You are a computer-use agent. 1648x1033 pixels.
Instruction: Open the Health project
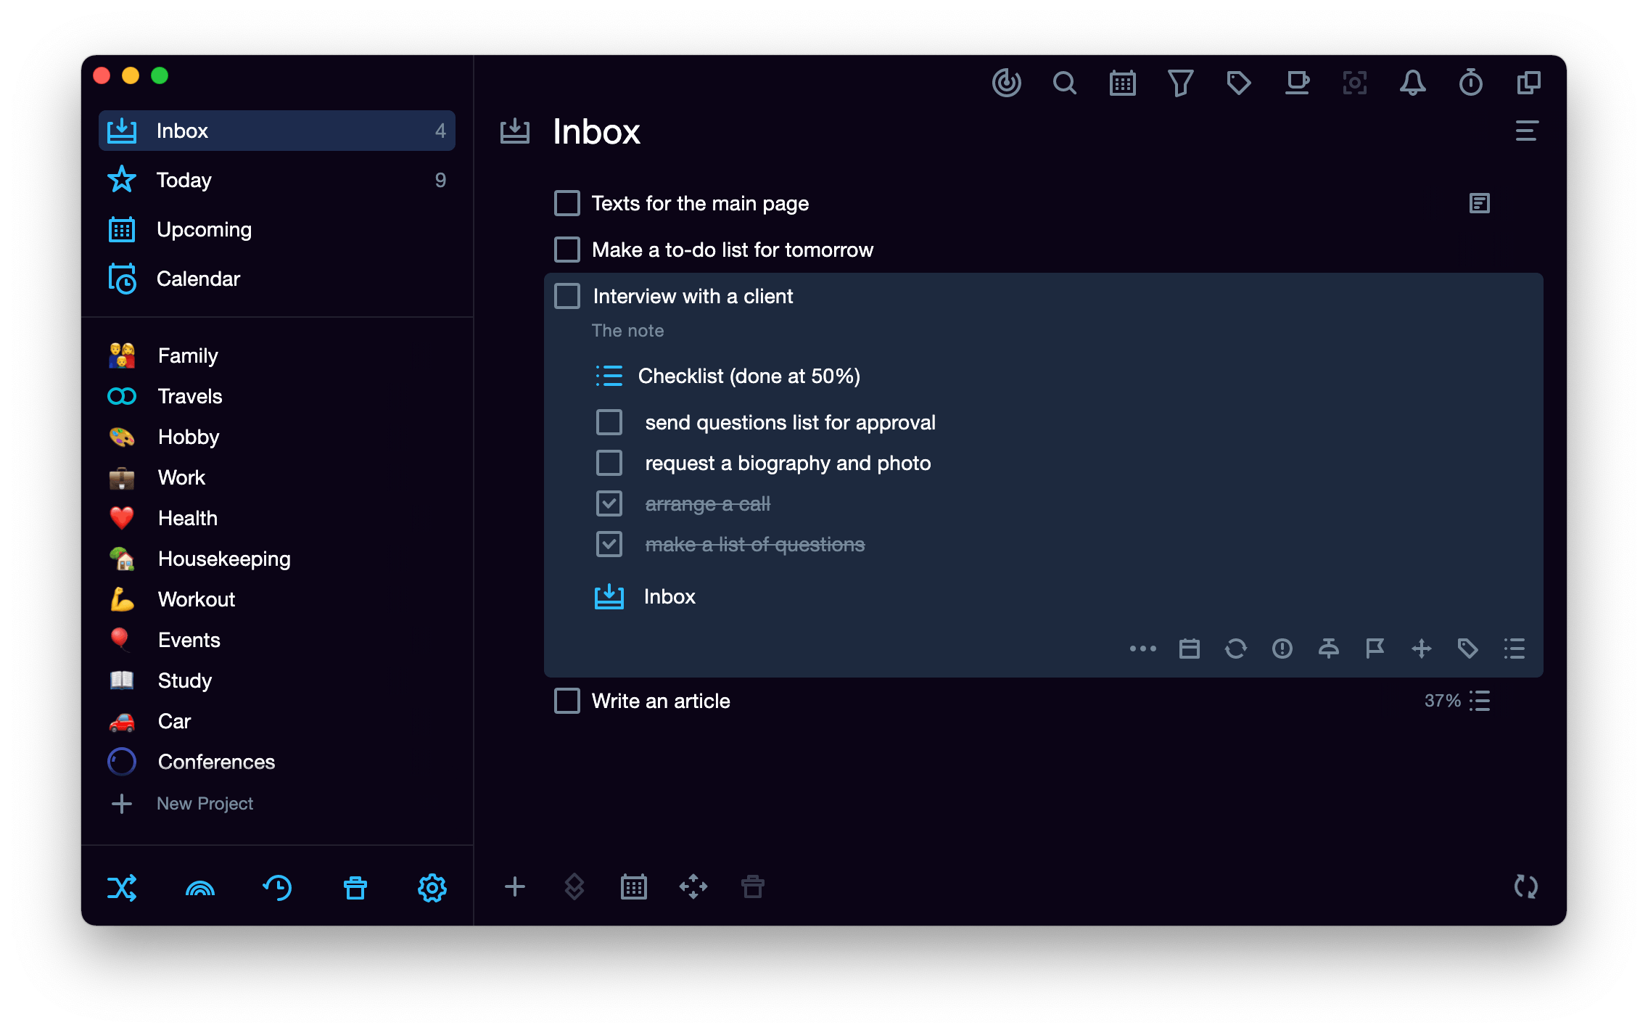point(277,518)
